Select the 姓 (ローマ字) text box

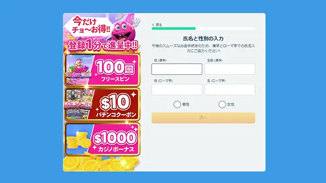pyautogui.click(x=177, y=89)
